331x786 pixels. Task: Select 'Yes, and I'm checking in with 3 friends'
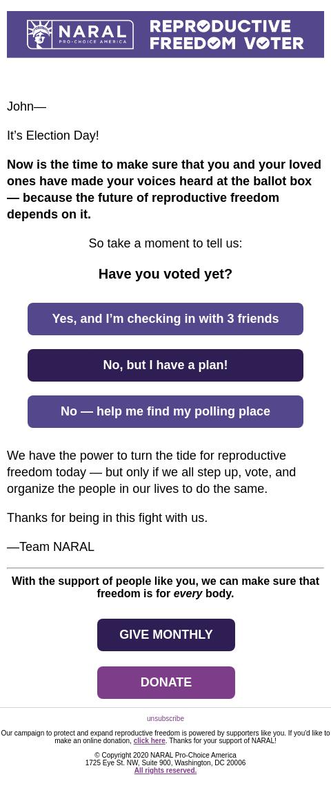(x=165, y=319)
